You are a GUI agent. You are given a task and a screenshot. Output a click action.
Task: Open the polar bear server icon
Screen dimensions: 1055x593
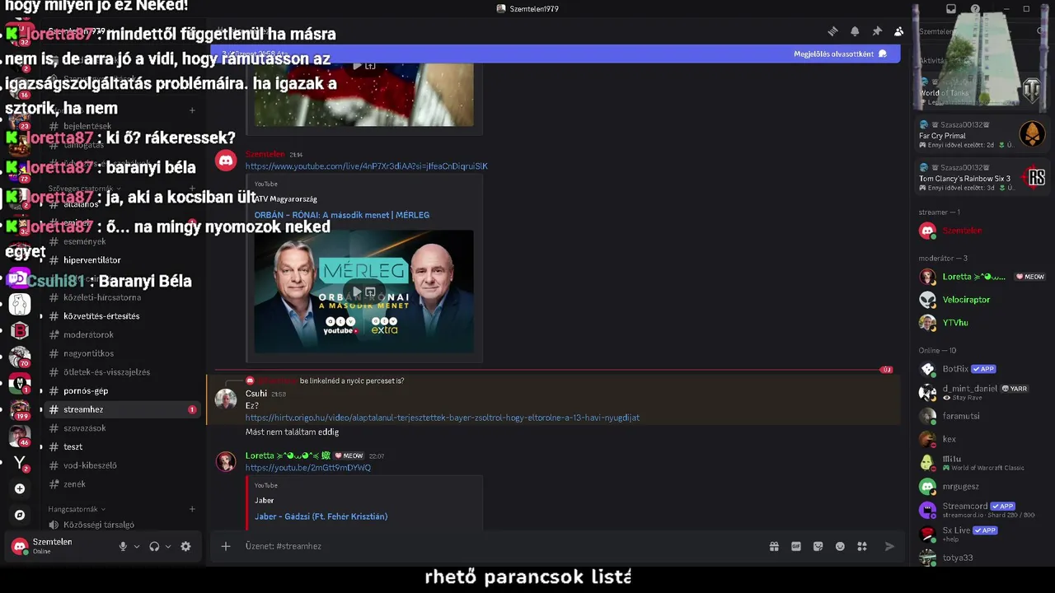(x=20, y=304)
